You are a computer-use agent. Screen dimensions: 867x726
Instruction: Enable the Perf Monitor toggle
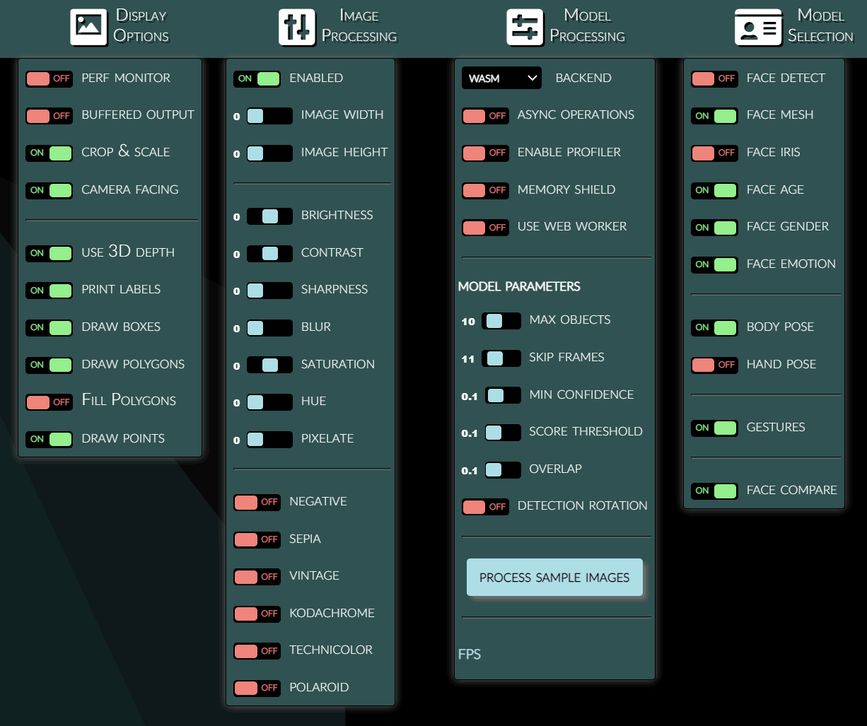pyautogui.click(x=49, y=78)
